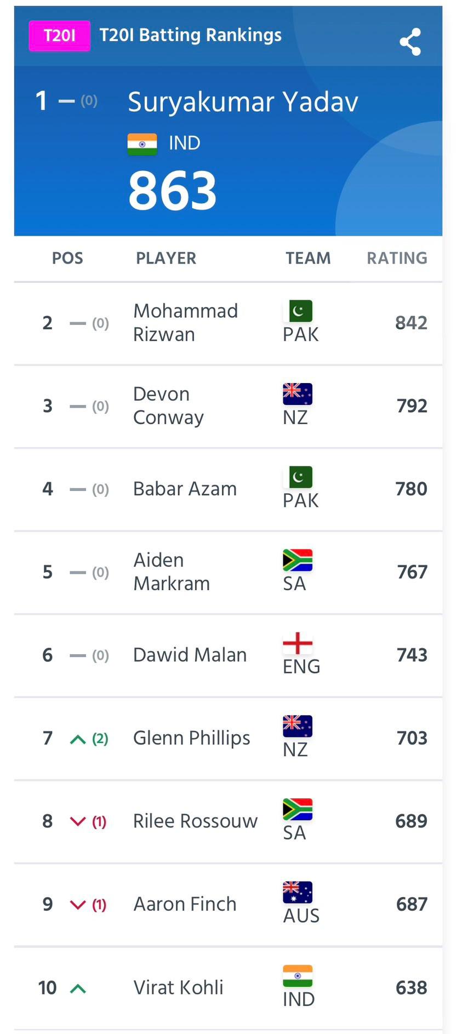Click the New Zealand flag for Devon Conway

pyautogui.click(x=297, y=393)
